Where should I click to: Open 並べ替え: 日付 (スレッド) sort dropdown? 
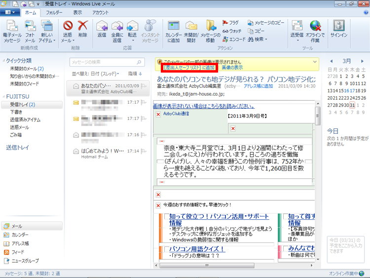pos(96,74)
